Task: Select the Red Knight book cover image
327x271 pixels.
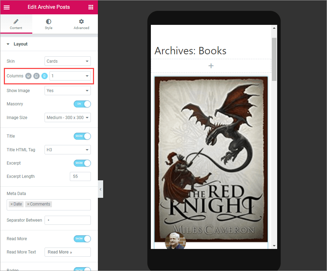Action: (211, 159)
